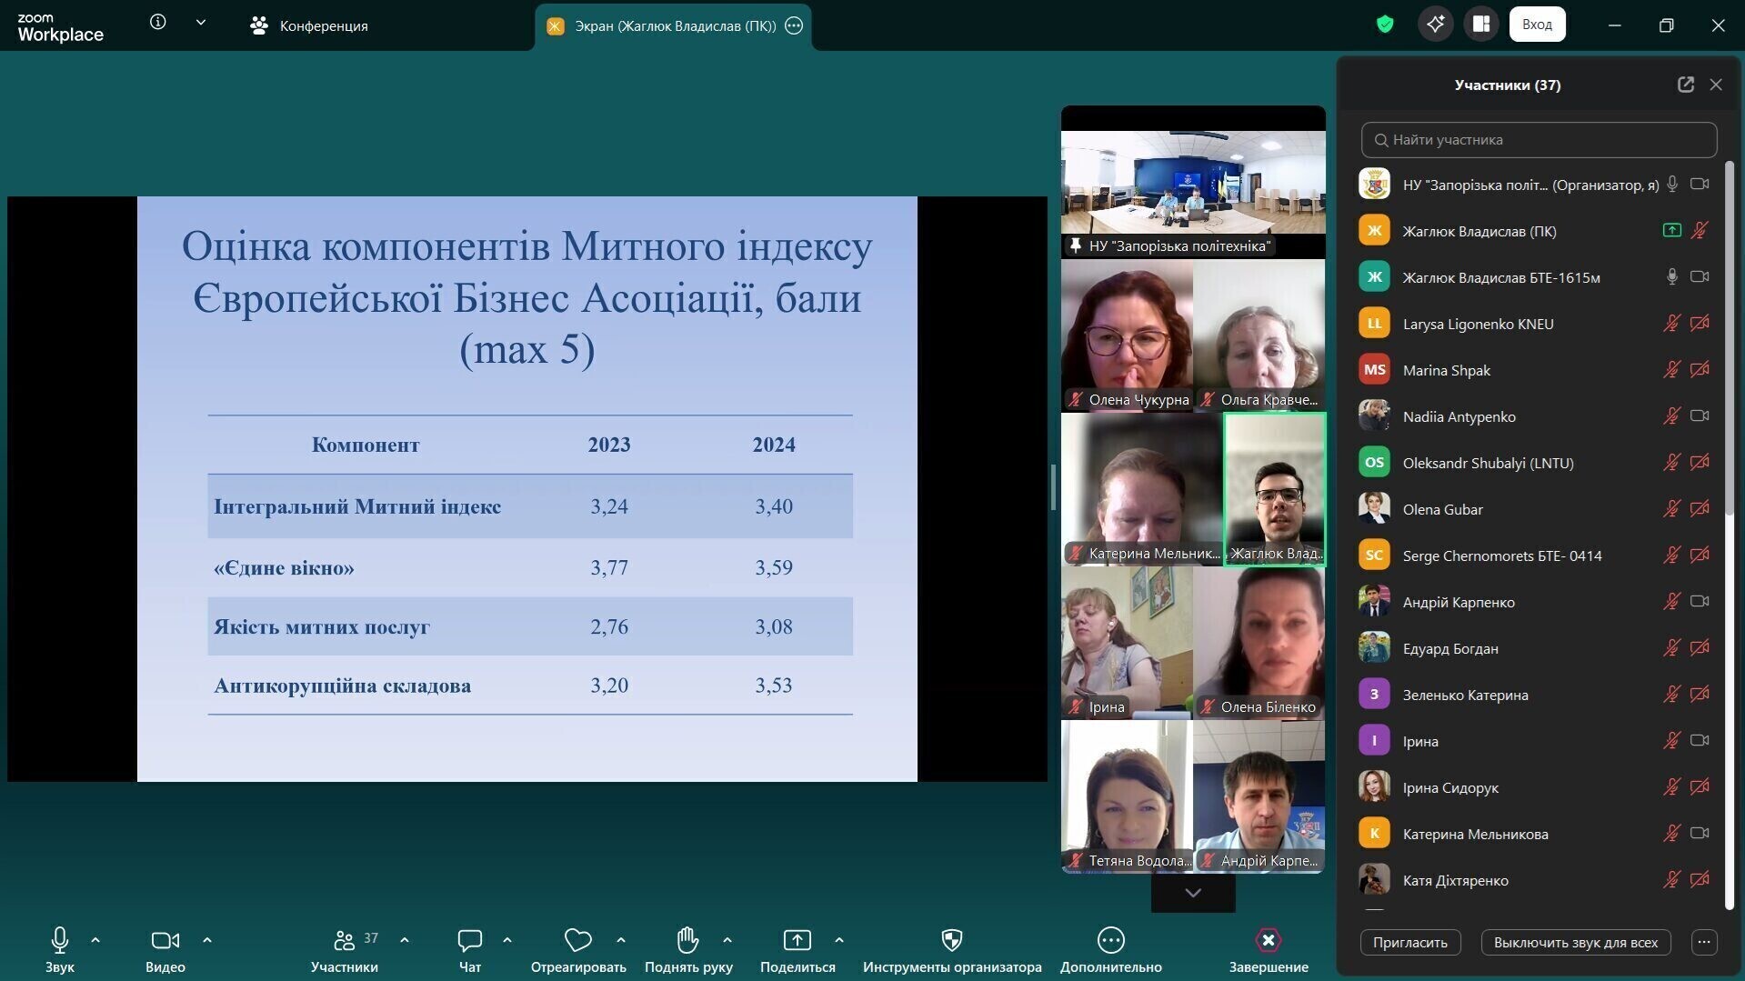Open the meeting info icon
This screenshot has height=981, width=1745.
157,23
